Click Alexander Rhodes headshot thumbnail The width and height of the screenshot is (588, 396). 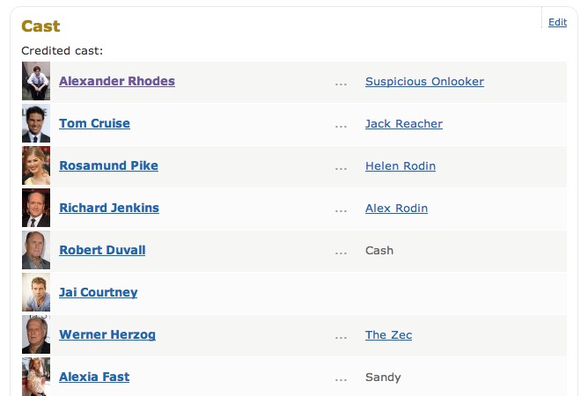(x=36, y=82)
